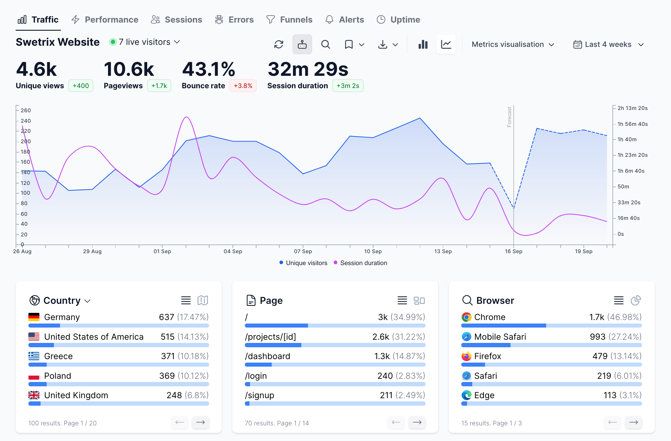
Task: Click the bug icon beside Errors
Action: click(x=219, y=20)
